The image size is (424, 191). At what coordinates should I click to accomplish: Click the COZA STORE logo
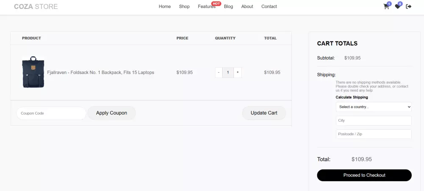pos(36,6)
